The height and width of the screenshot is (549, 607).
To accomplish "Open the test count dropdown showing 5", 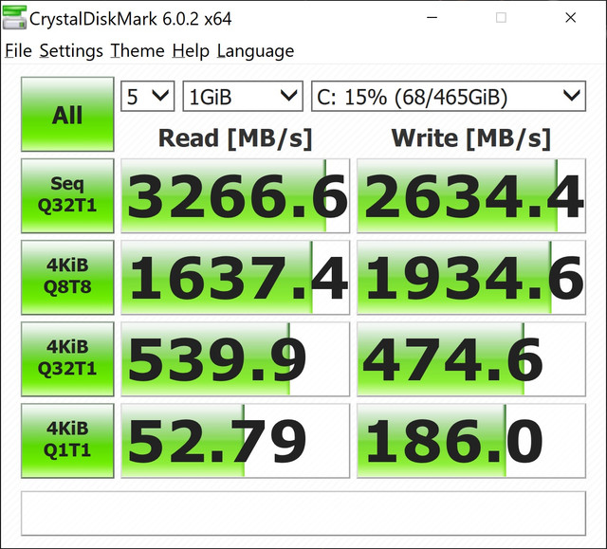I will (x=148, y=97).
